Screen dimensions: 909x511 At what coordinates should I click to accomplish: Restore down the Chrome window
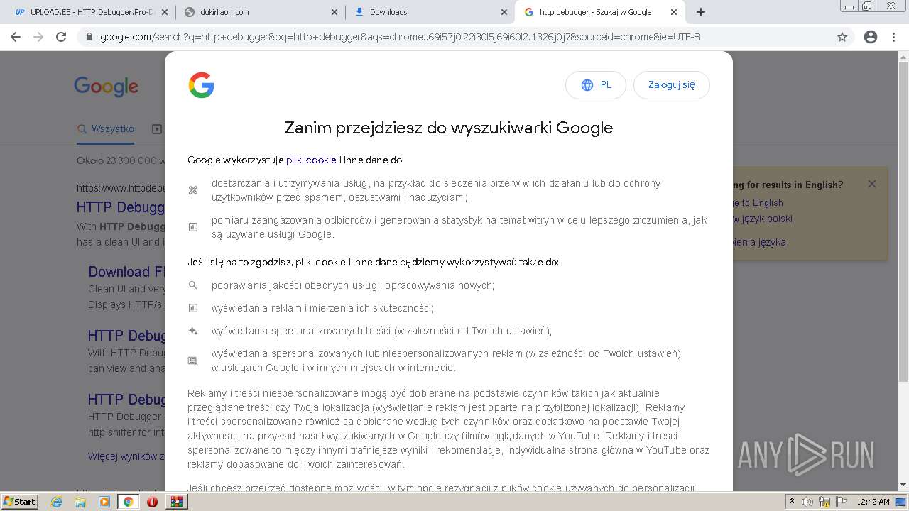point(866,6)
